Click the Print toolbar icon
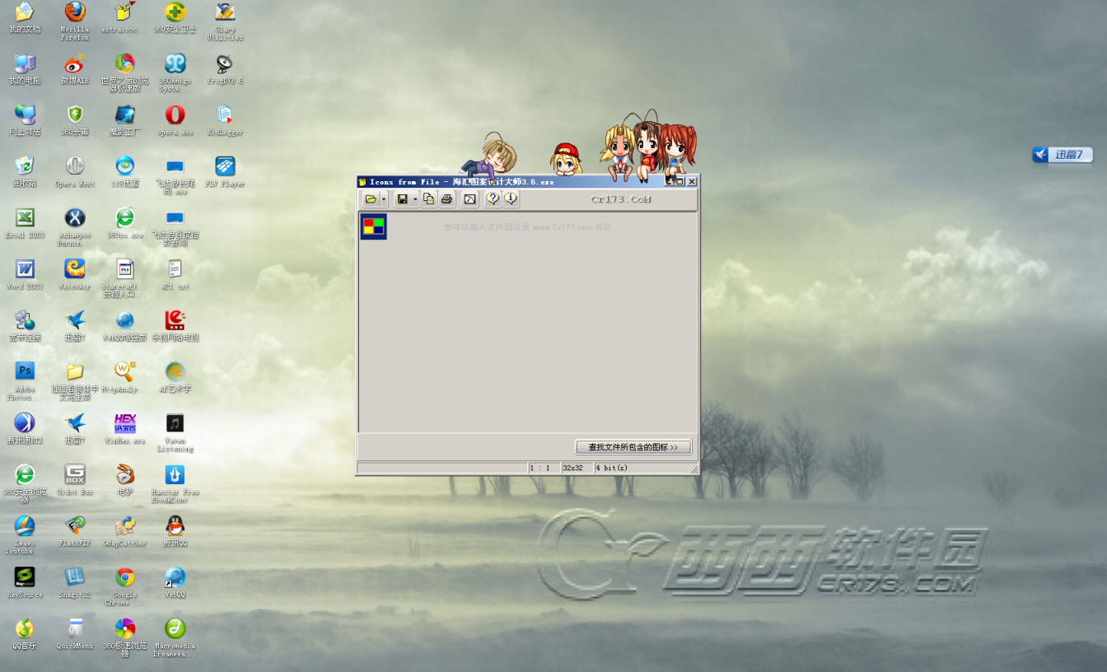1107x672 pixels. point(446,199)
